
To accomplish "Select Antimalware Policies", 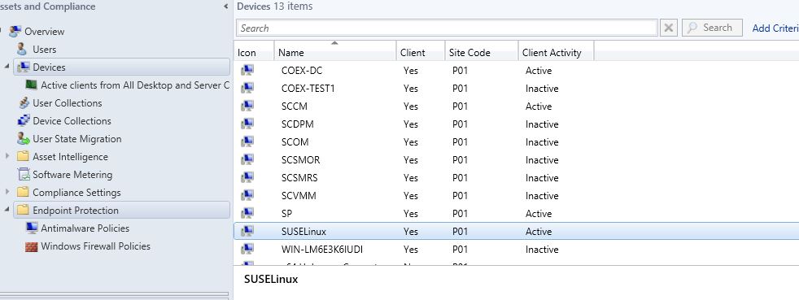I will coord(85,228).
